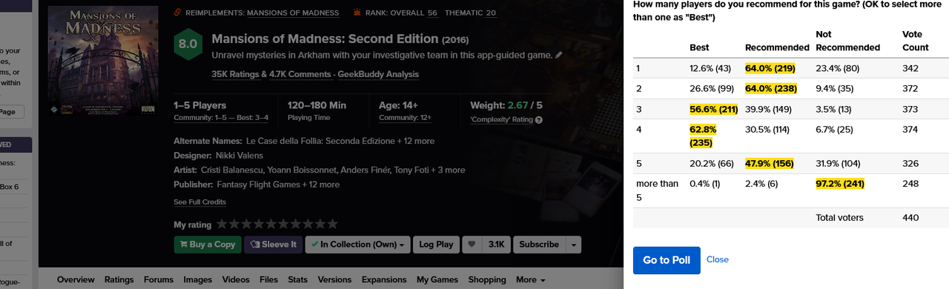
Task: Open the Shopping tab
Action: click(x=487, y=279)
